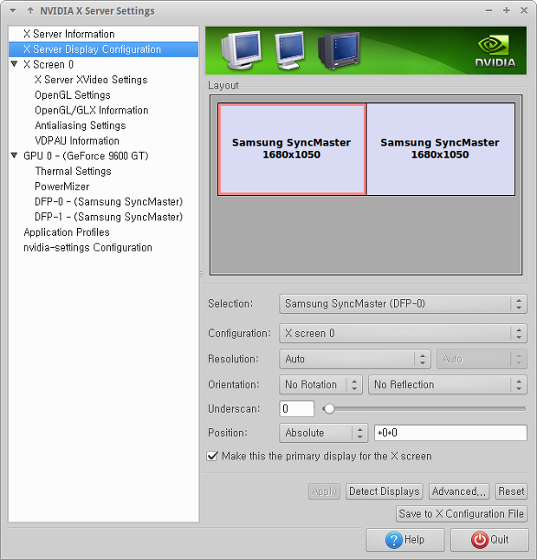
Task: Open the Selection dropdown Samsung SyncMaster (DFP-0)
Action: click(x=403, y=304)
